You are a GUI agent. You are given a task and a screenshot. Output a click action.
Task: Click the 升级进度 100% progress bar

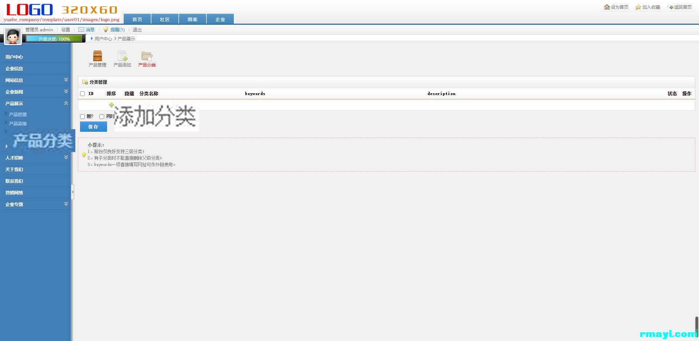[x=54, y=39]
